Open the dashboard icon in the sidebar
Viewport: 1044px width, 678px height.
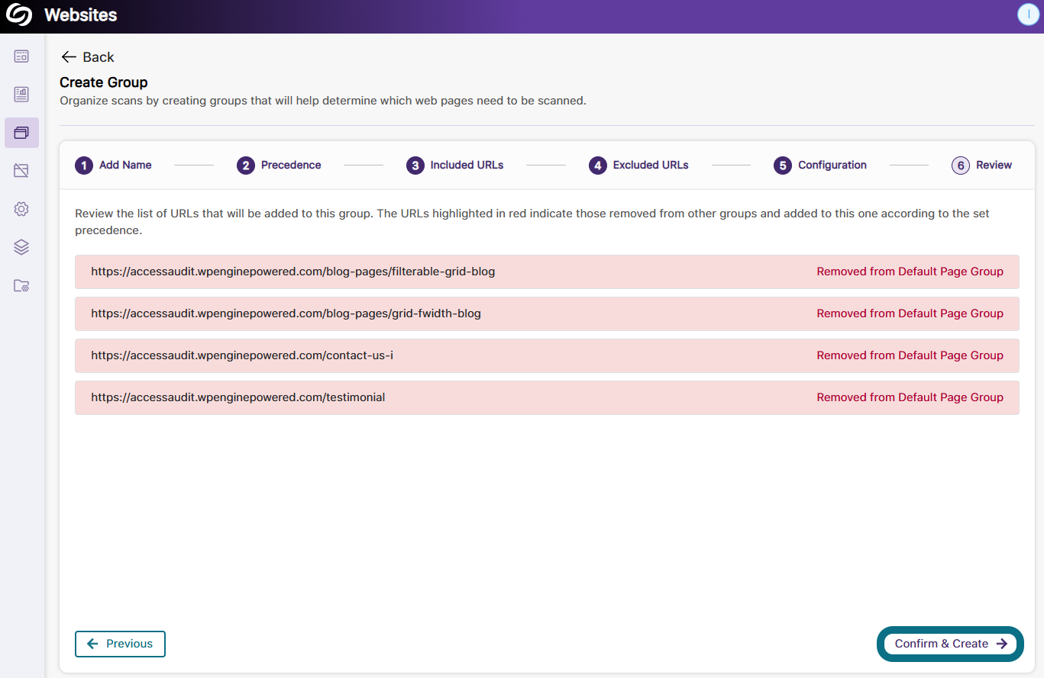21,56
